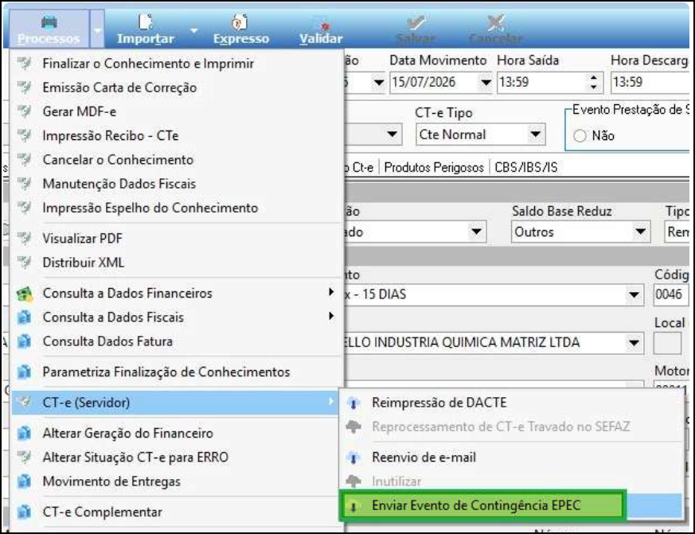Viewport: 695px width, 534px height.
Task: Open the CT-e Tipo dropdown
Action: pyautogui.click(x=536, y=134)
